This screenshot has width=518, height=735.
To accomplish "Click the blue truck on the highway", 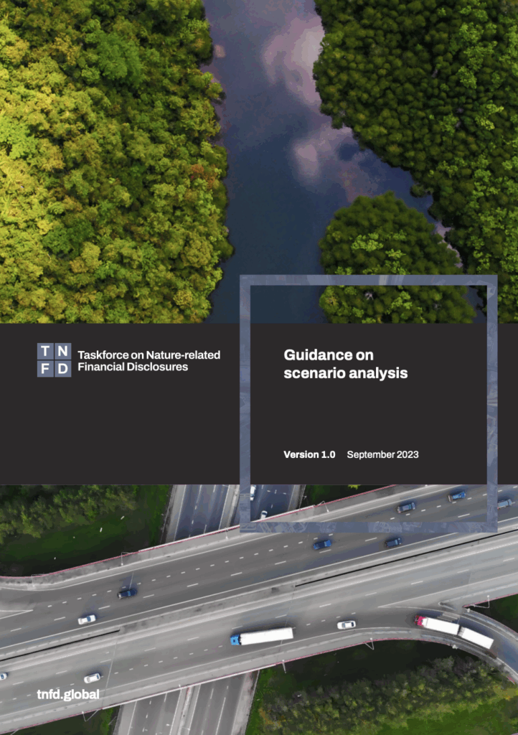I will [262, 636].
